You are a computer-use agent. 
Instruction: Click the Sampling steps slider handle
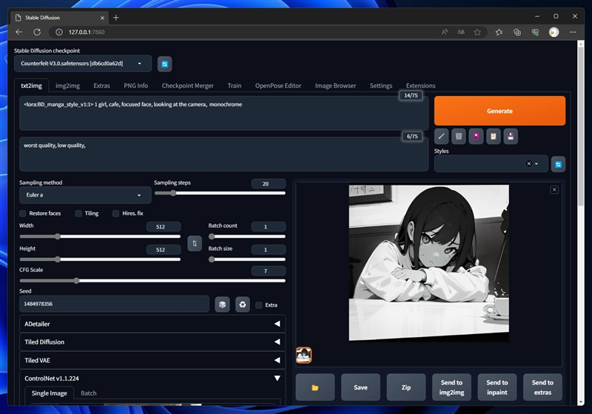pyautogui.click(x=173, y=193)
